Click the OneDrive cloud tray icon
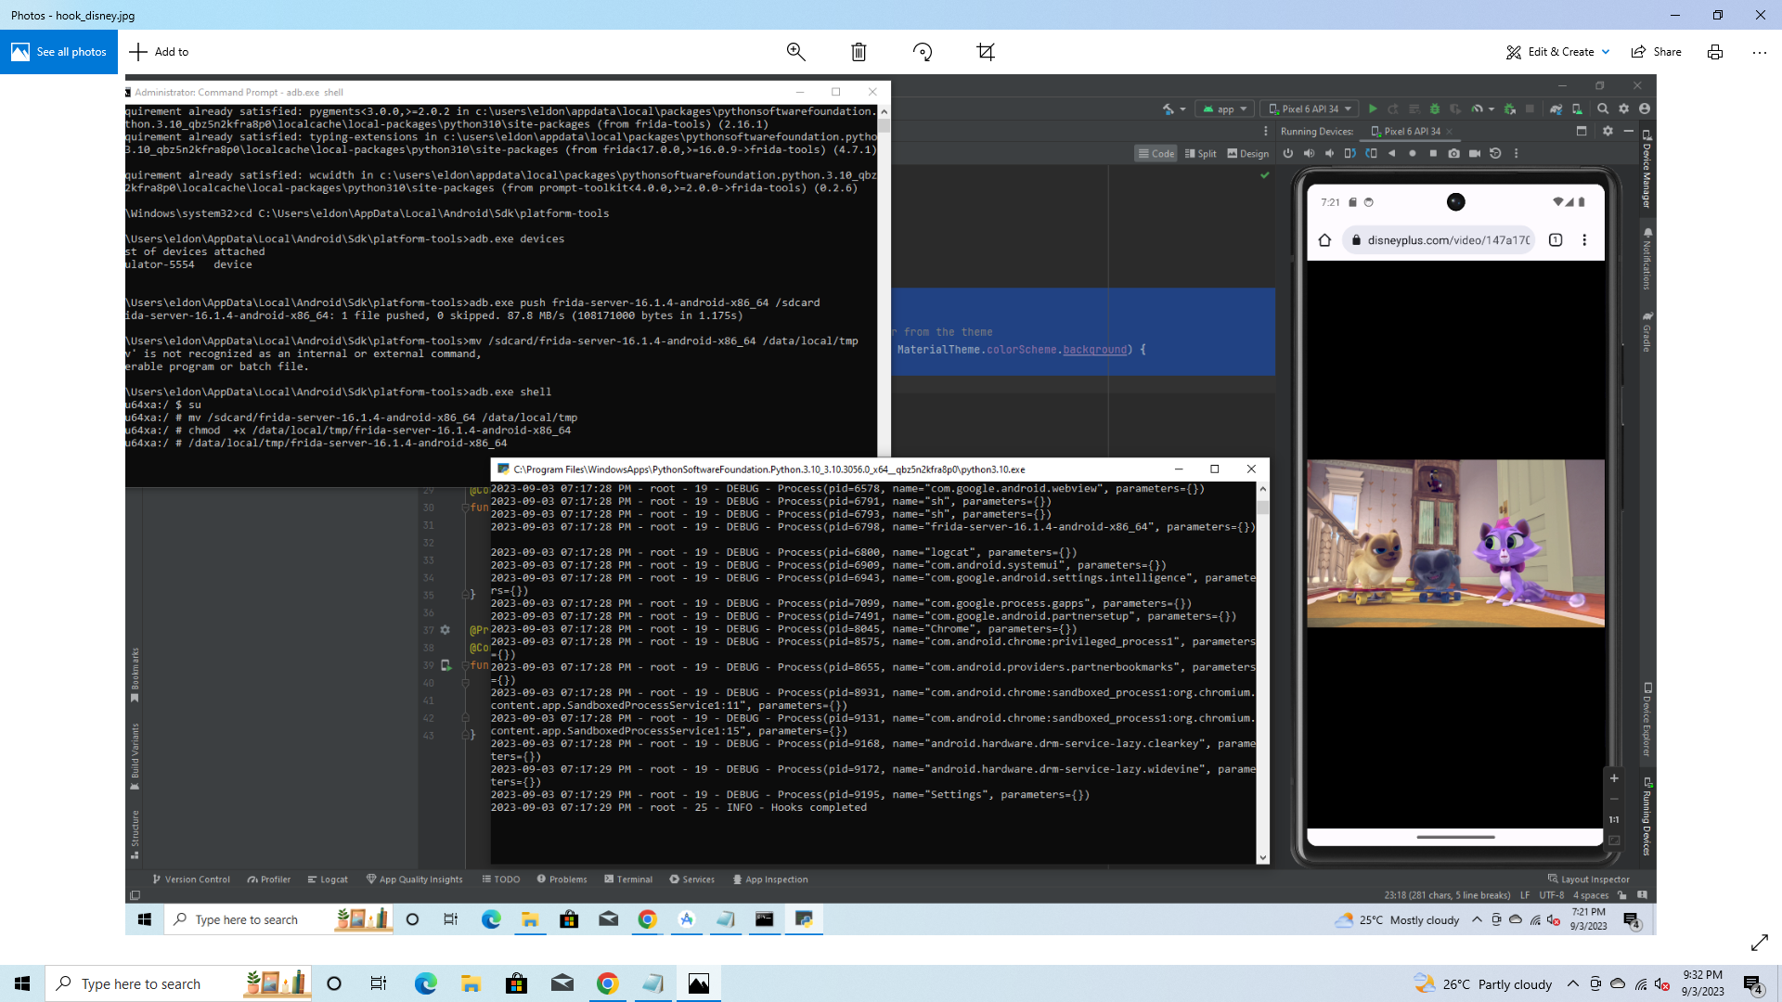The image size is (1782, 1002). [x=1618, y=983]
